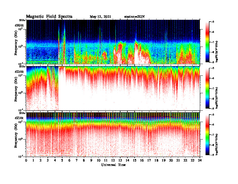The height and width of the screenshot is (184, 238).
Task: Click hour tick label "12" on time axis
Action: pyautogui.click(x=113, y=161)
